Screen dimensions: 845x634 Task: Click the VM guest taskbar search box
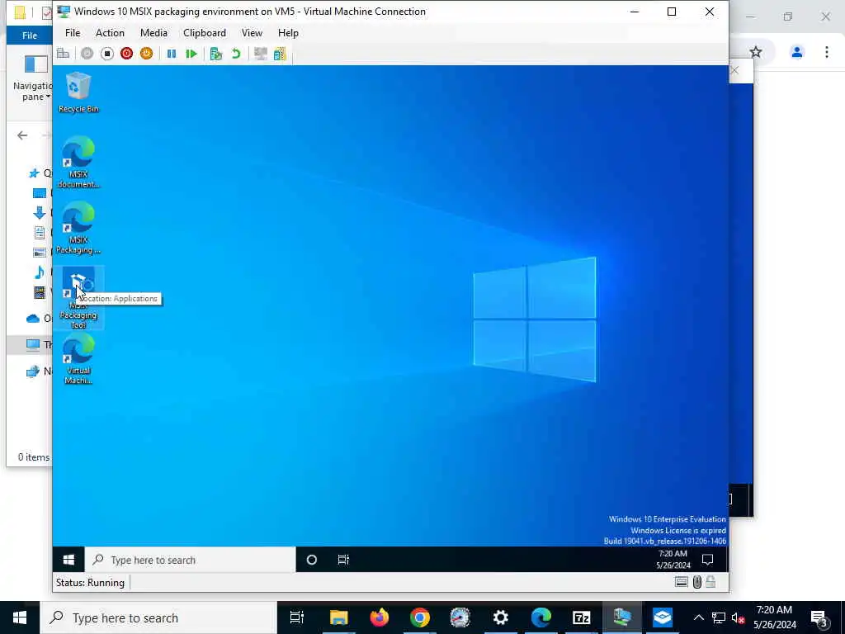coord(191,560)
